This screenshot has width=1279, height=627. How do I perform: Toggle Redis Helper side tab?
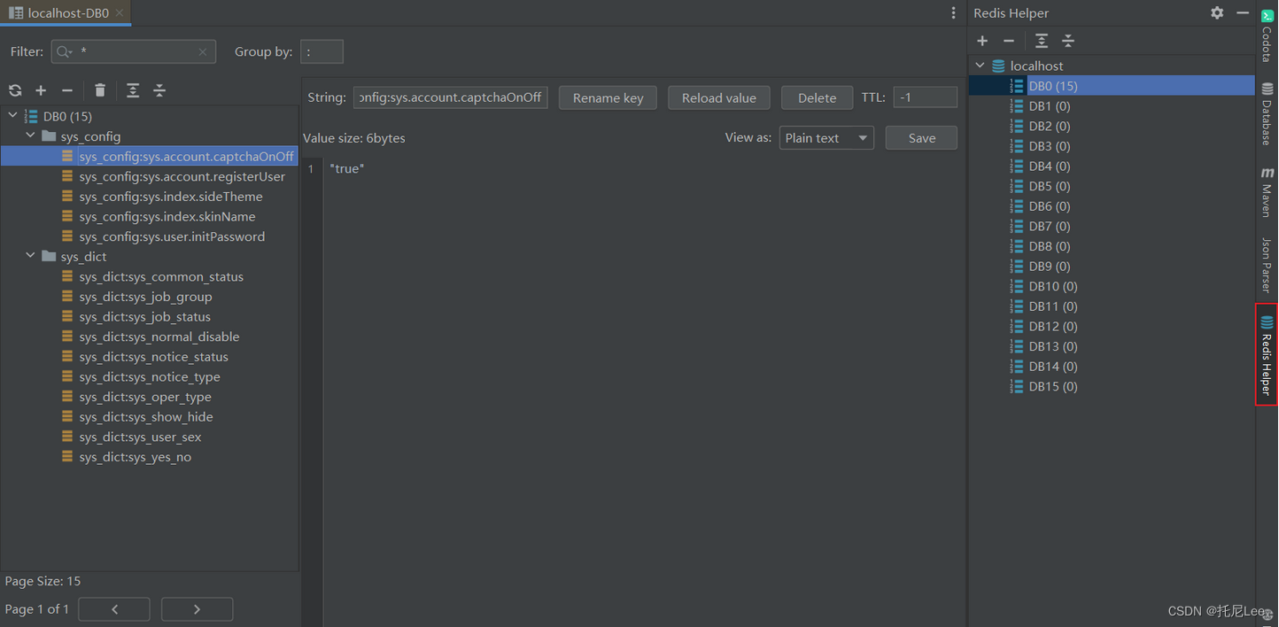coord(1267,354)
